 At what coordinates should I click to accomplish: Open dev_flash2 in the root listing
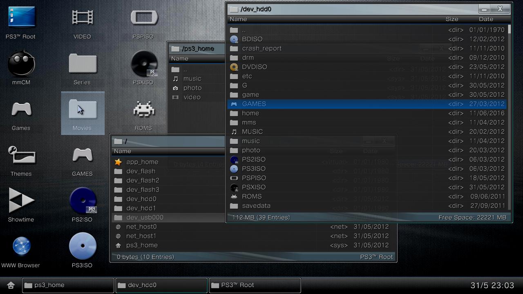tap(143, 180)
